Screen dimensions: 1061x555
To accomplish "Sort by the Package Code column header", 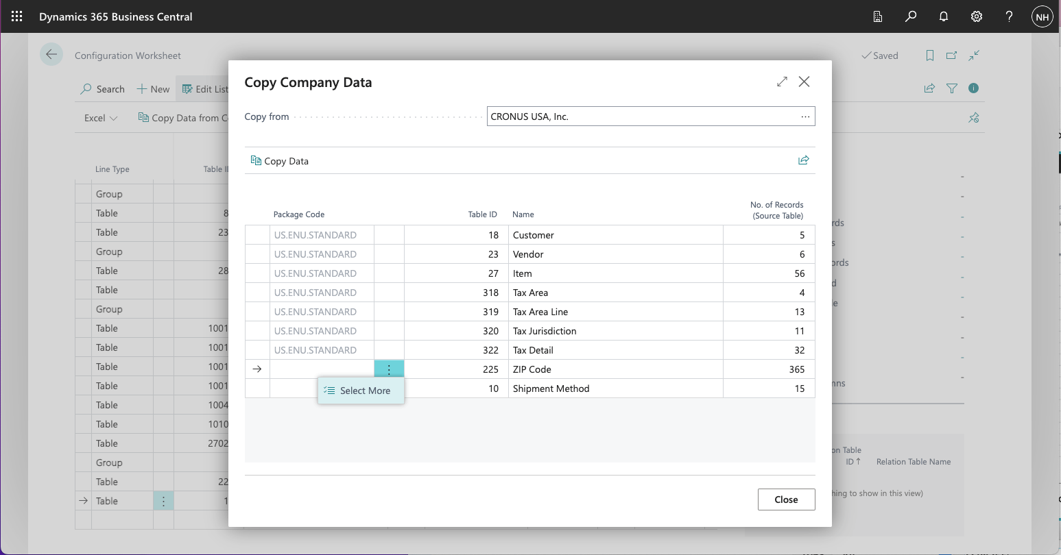I will pyautogui.click(x=299, y=214).
